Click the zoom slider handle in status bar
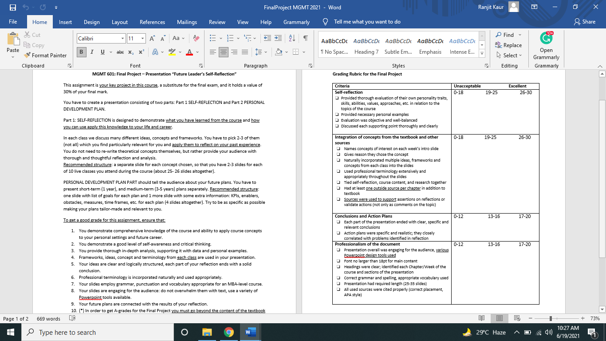606x341 pixels. click(551, 318)
